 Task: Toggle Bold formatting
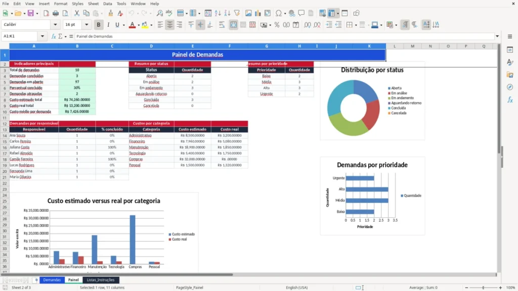point(99,25)
